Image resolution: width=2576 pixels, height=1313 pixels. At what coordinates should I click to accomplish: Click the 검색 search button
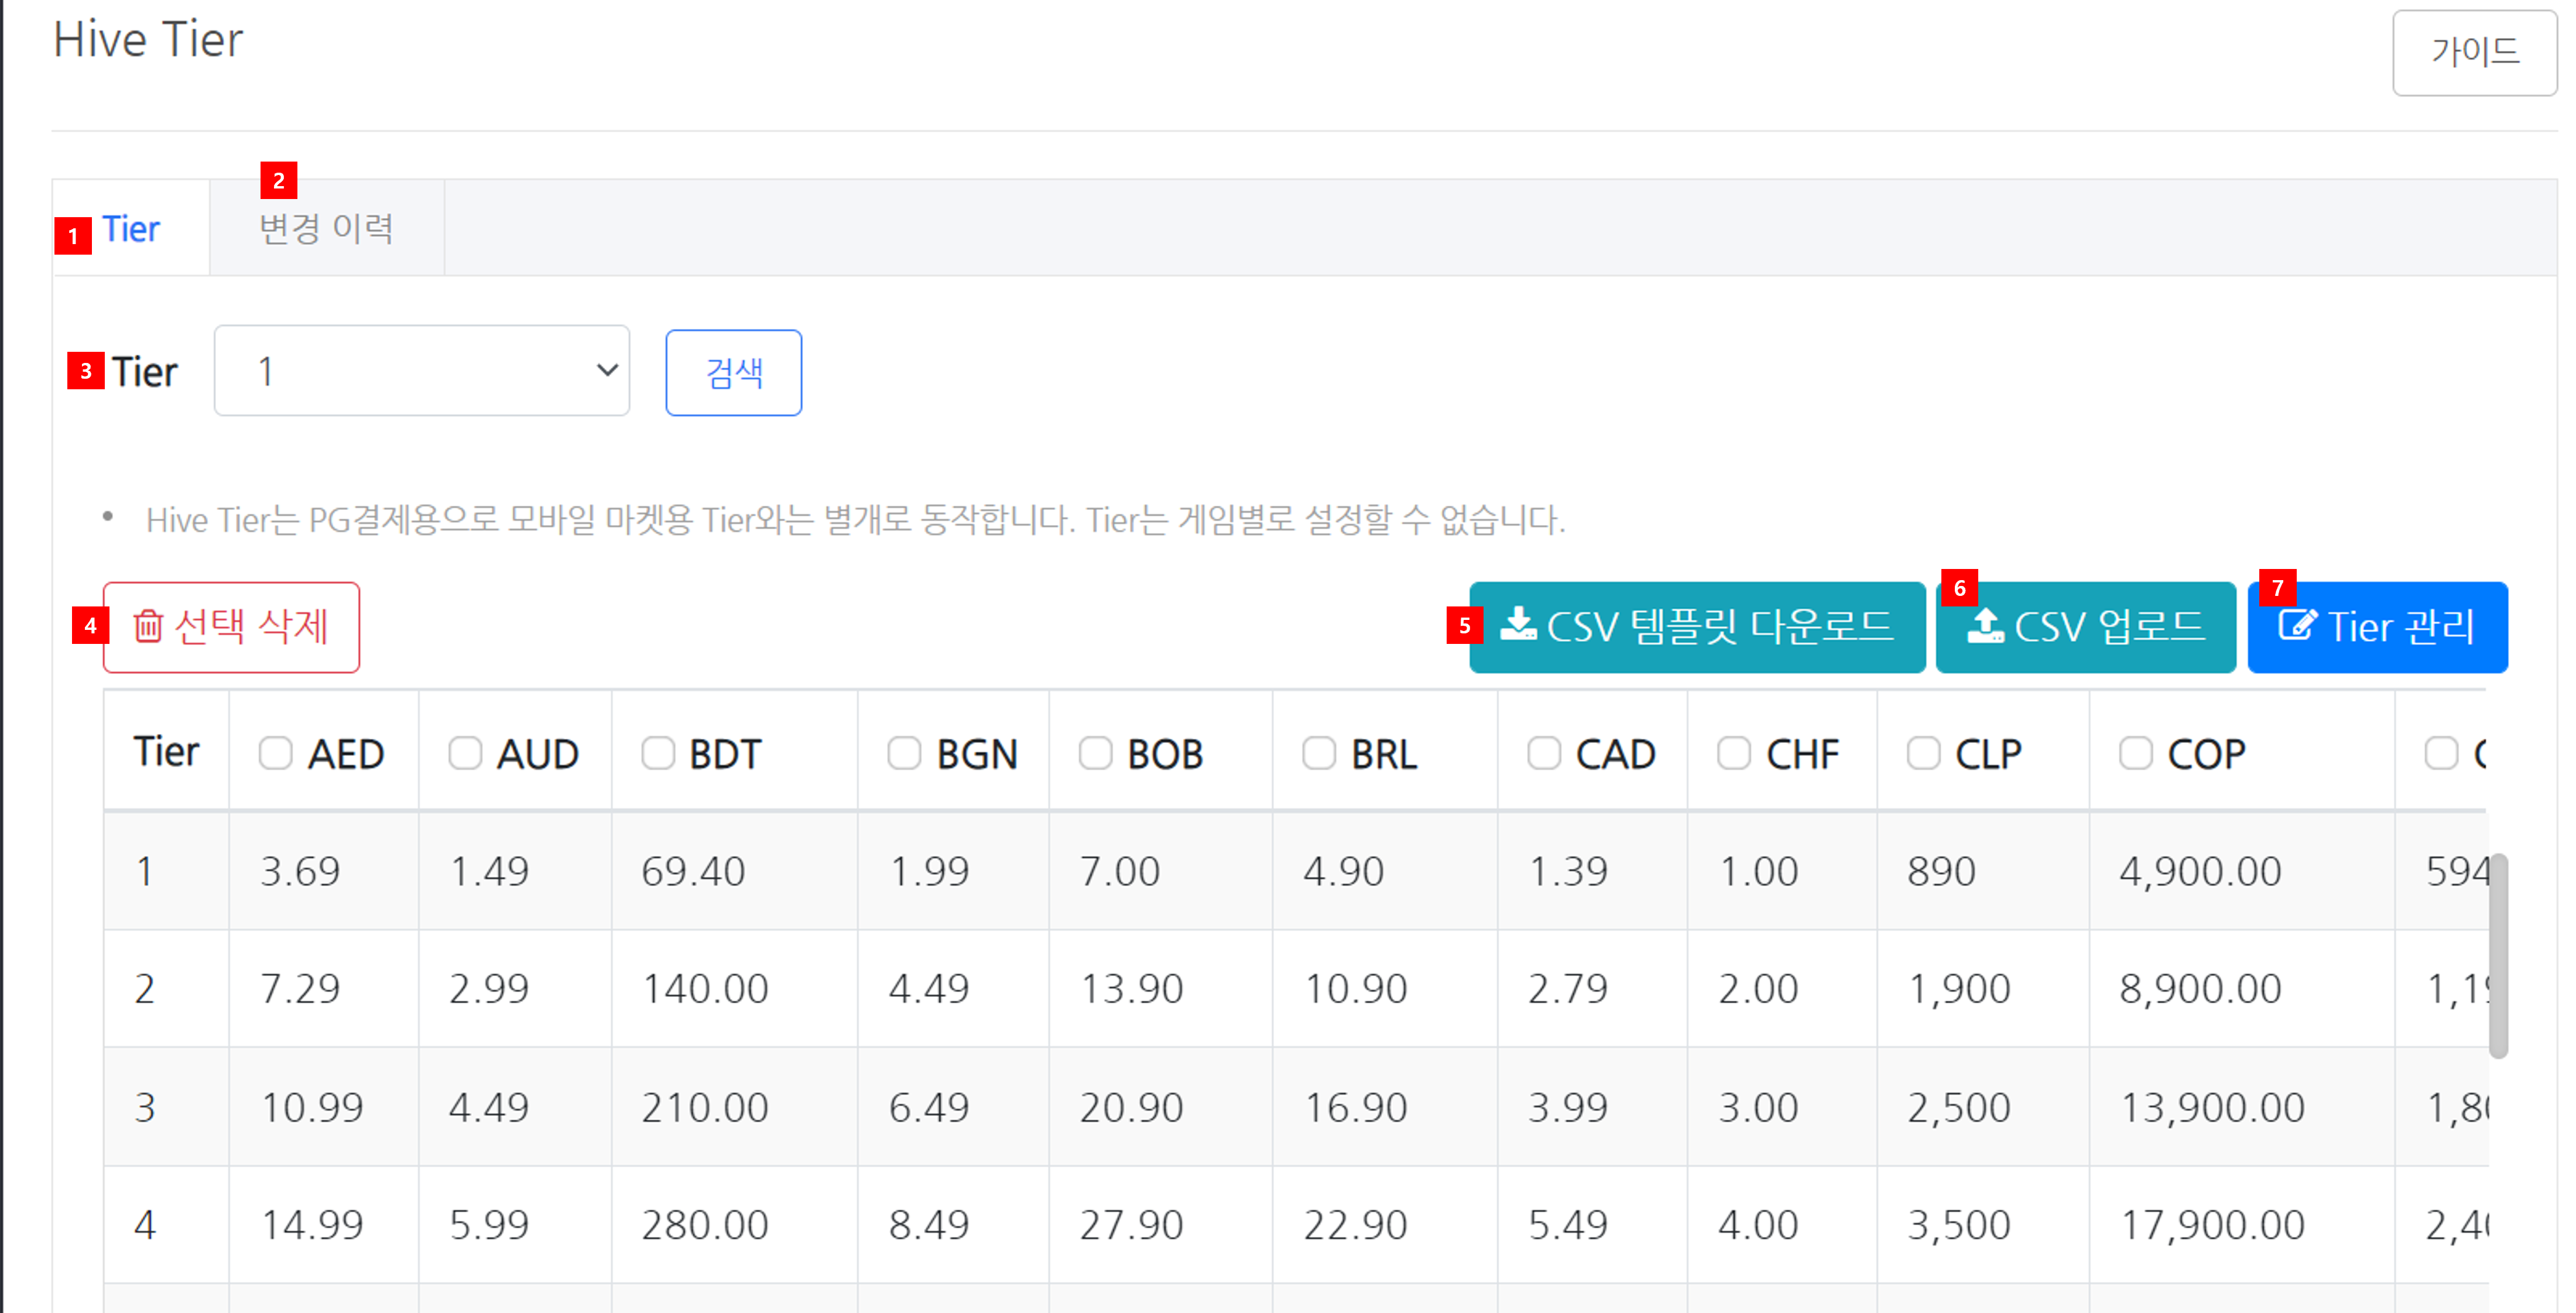[x=734, y=372]
